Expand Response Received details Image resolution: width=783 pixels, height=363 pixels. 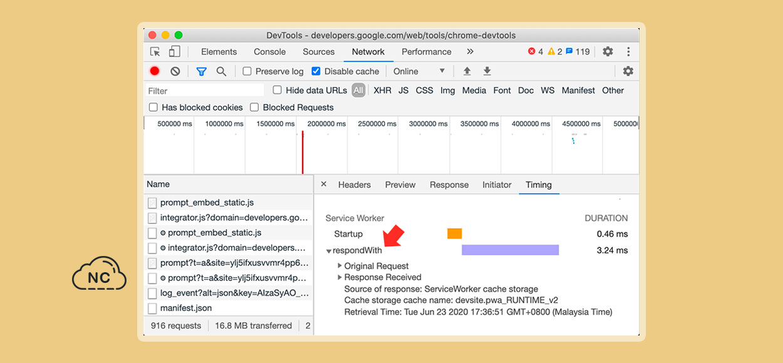(x=340, y=277)
